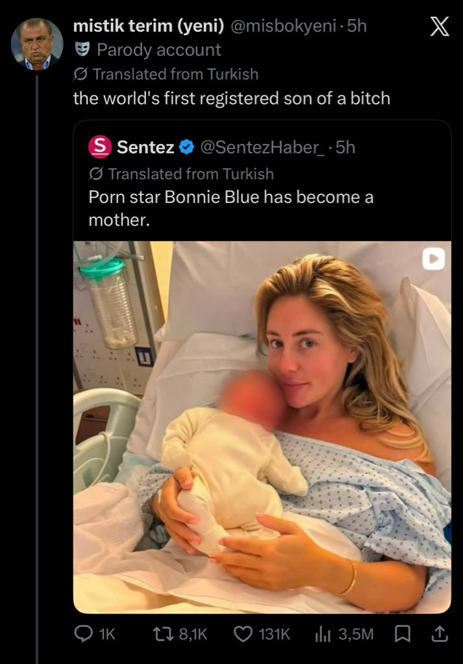Click the quoted post text about becoming a mother
Image resolution: width=463 pixels, height=664 pixels.
[x=231, y=209]
